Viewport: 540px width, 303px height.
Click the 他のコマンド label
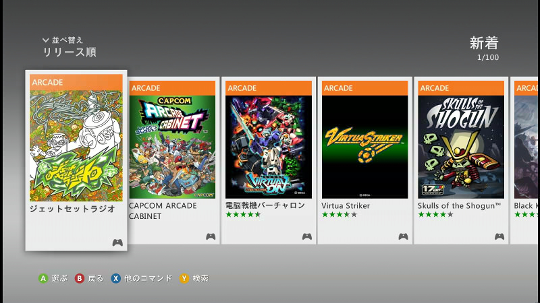tap(148, 278)
